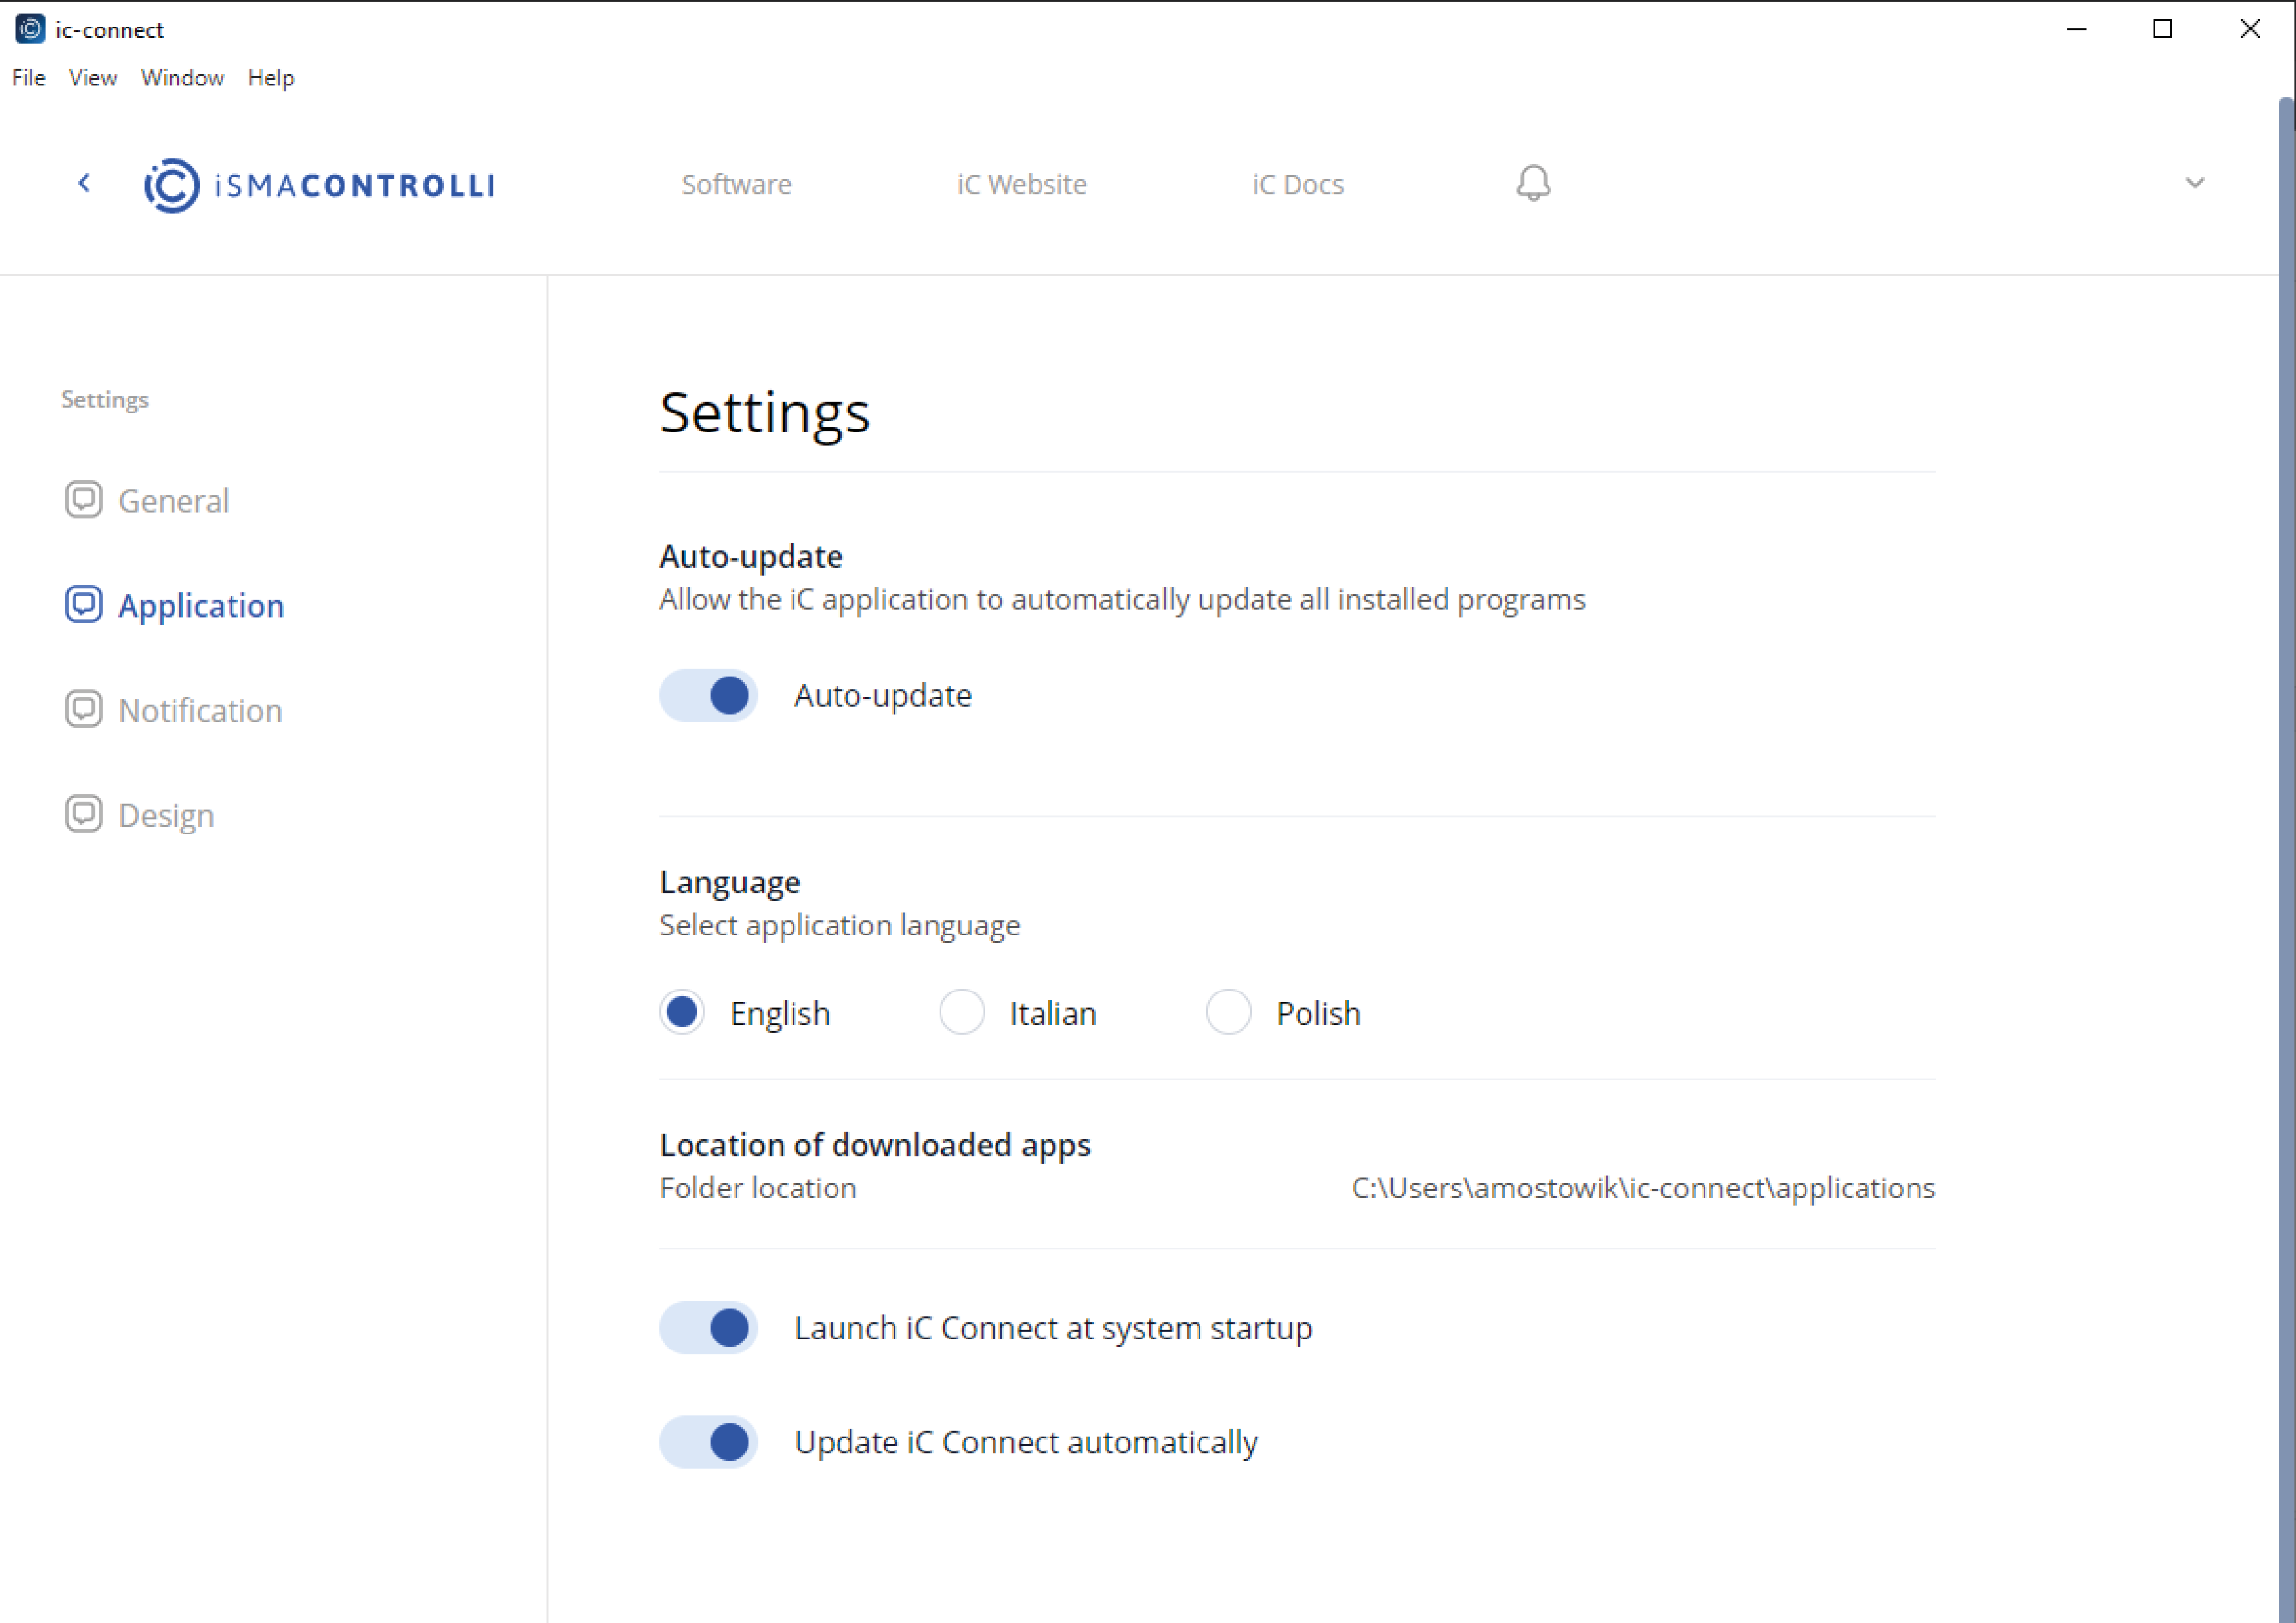Click the back arrow icon
This screenshot has height=1623, width=2296.
click(x=84, y=183)
